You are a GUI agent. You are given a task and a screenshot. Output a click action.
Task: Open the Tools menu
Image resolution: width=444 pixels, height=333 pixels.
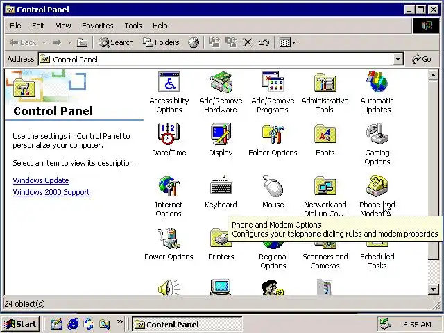[x=133, y=26]
